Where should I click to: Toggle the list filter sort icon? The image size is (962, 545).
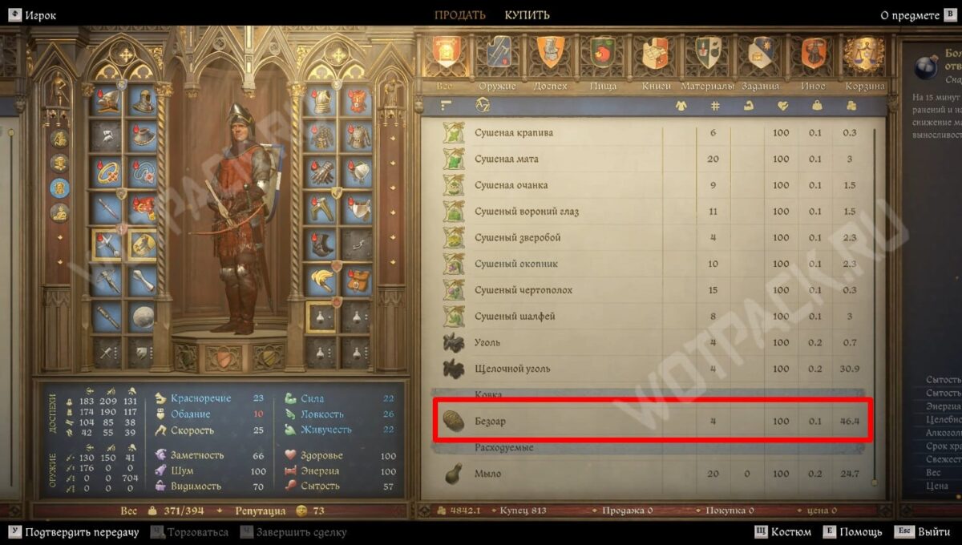447,106
